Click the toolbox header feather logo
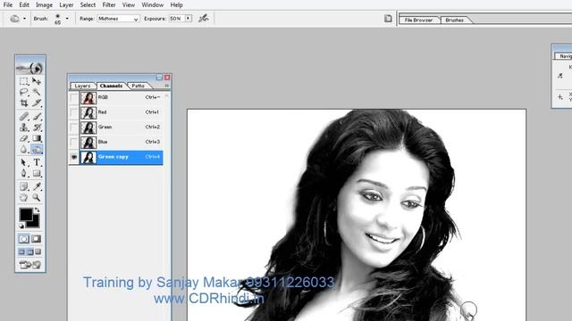572x321 pixels. click(x=30, y=68)
